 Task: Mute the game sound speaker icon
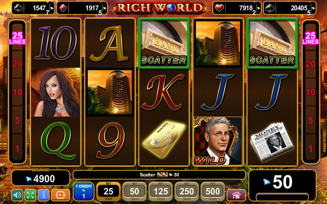(x=17, y=195)
